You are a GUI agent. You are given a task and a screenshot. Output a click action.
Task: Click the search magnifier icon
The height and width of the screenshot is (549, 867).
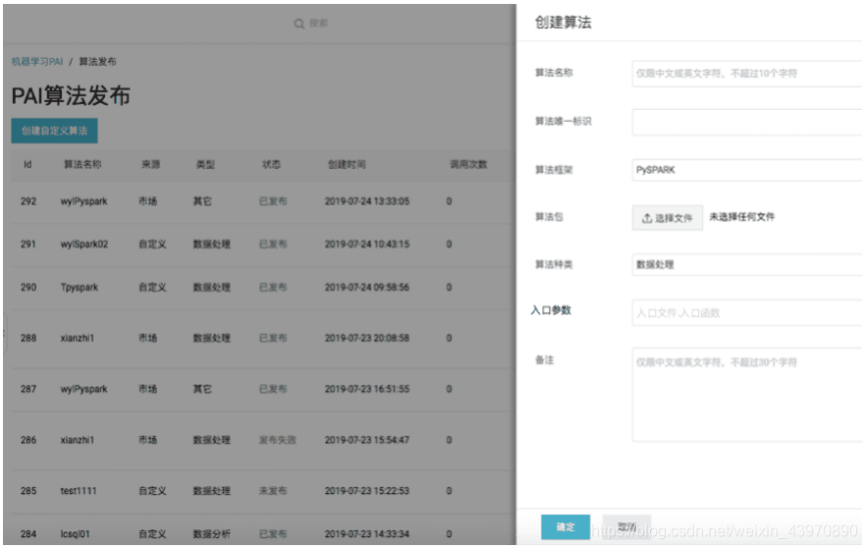click(299, 24)
